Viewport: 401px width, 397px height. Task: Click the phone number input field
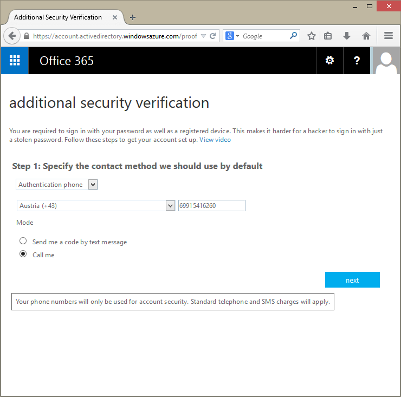211,206
